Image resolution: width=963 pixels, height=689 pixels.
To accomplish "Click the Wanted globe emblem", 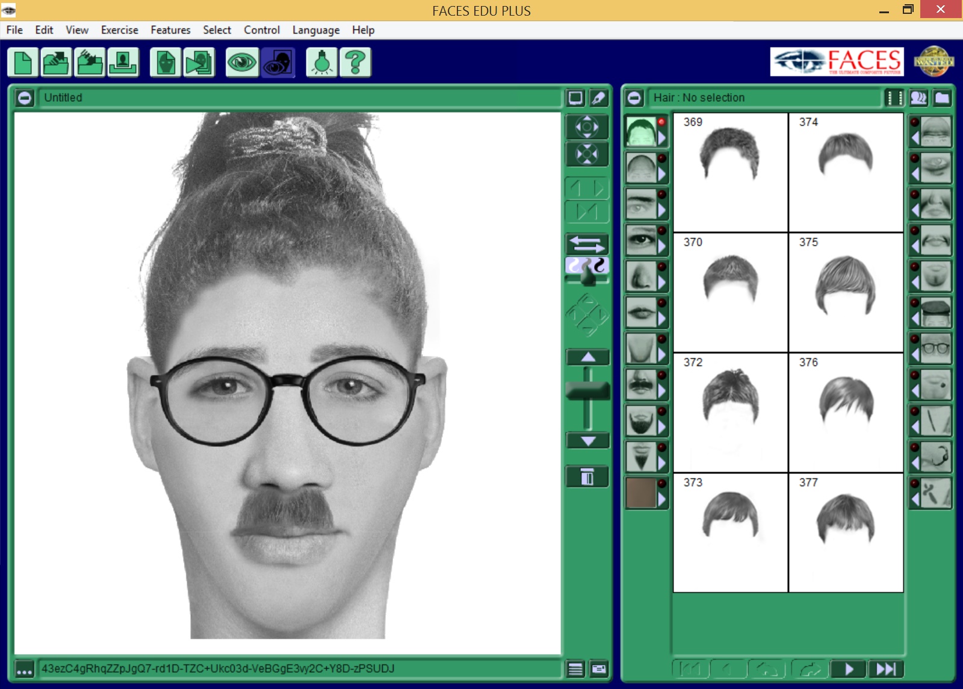I will pyautogui.click(x=933, y=61).
